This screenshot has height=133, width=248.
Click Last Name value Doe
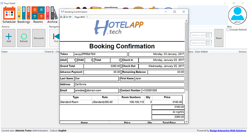96,78
